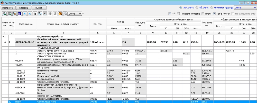Click the move up arrow icon
257x103 pixels.
(50, 14)
